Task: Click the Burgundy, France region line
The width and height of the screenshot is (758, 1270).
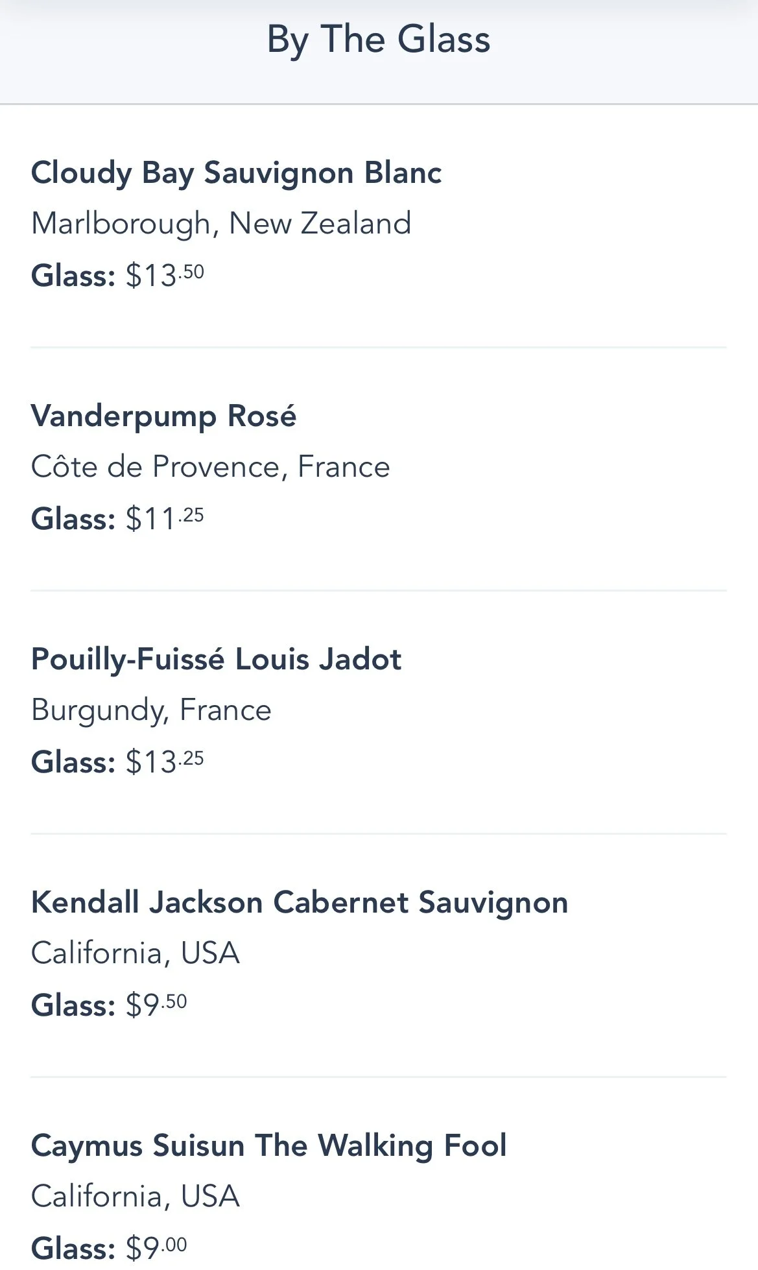Action: click(x=151, y=710)
